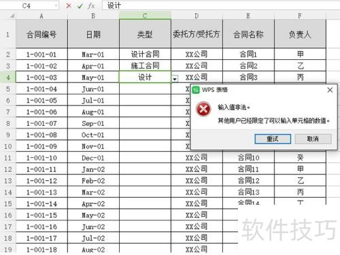The height and width of the screenshot is (255, 340).
Task: Click the 合同名称 header cell
Action: point(248,34)
